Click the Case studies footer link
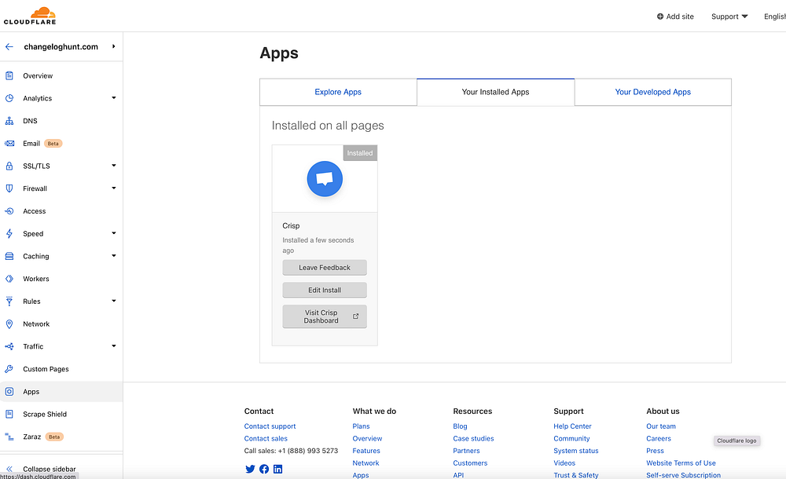Screen dimensions: 786x479 pyautogui.click(x=473, y=438)
